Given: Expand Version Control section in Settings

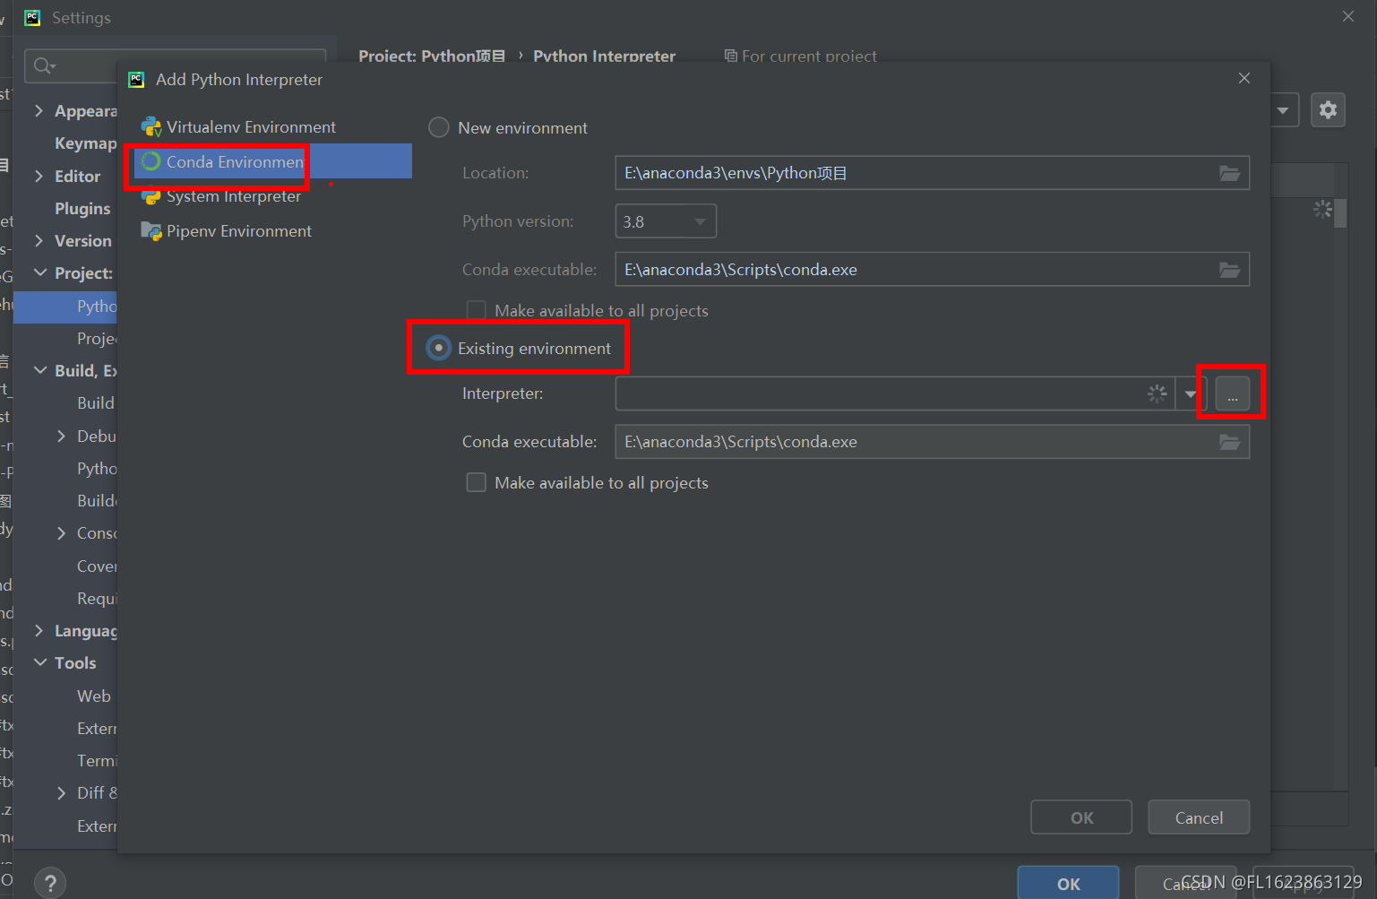Looking at the screenshot, I should (39, 240).
